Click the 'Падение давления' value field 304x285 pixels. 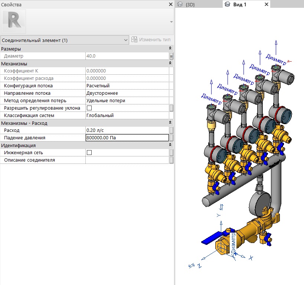tap(126, 138)
